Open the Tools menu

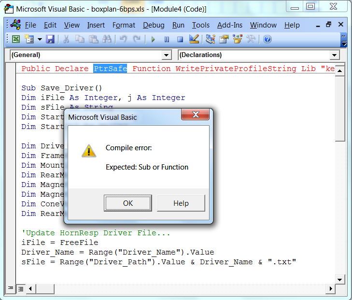pyautogui.click(x=201, y=25)
